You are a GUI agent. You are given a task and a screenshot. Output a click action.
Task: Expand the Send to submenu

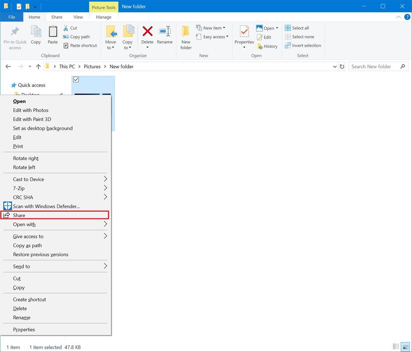(20, 266)
